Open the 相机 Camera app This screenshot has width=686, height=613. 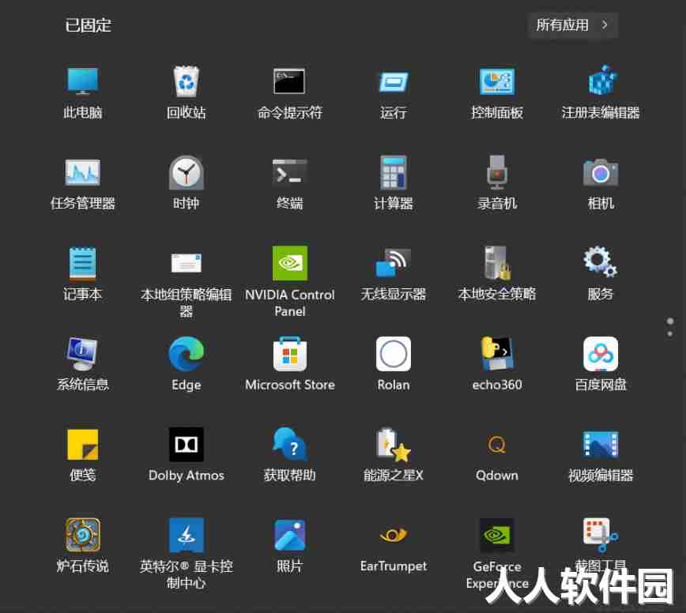[x=601, y=172]
